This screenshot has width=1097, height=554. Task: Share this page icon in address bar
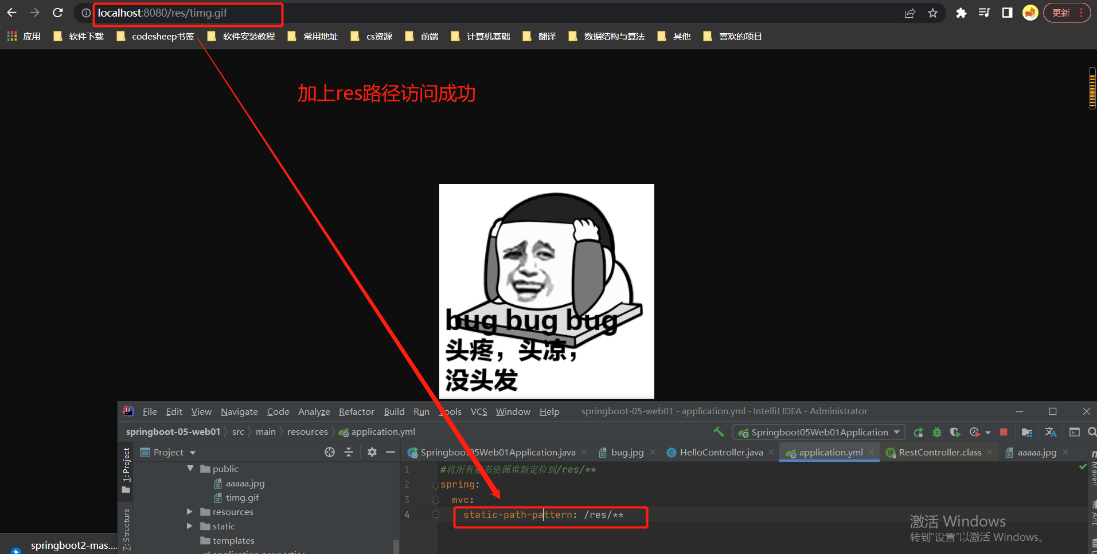pos(910,13)
